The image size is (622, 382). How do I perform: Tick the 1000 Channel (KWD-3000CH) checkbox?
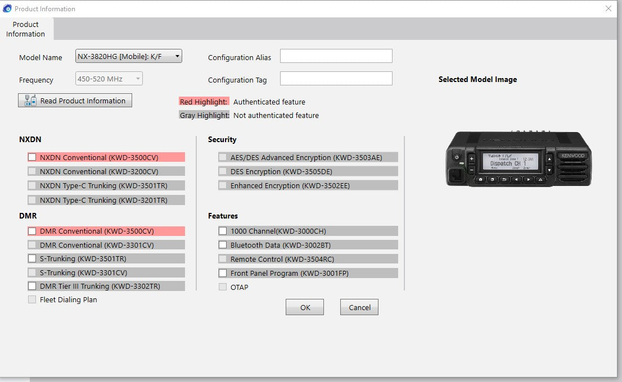pyautogui.click(x=223, y=231)
